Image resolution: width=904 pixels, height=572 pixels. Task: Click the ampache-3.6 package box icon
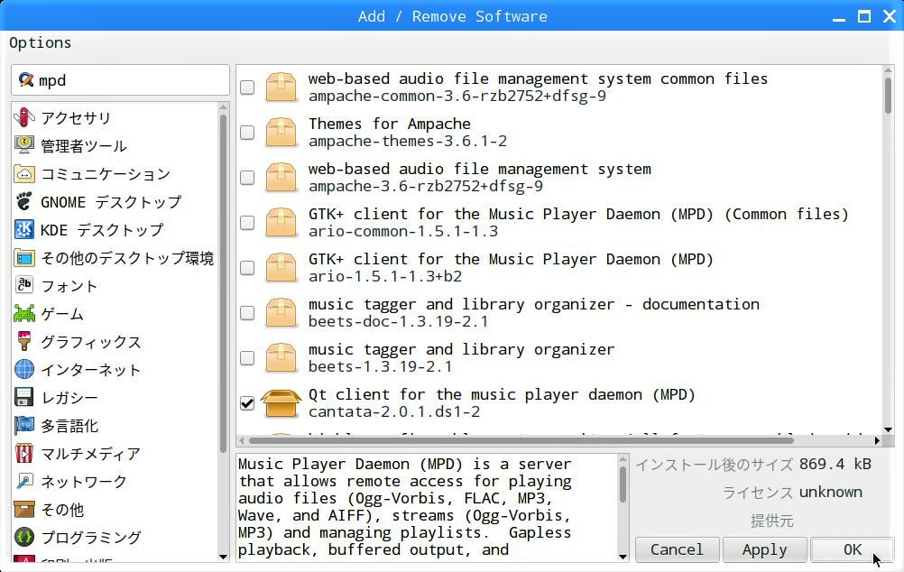[281, 177]
